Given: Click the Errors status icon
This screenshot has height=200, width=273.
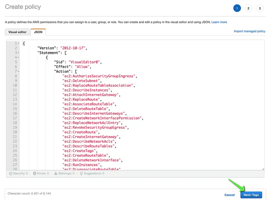Looking at the screenshot, I should coord(35,173).
